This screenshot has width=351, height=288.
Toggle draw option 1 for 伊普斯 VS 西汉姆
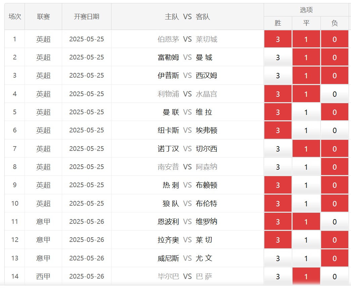[306, 76]
